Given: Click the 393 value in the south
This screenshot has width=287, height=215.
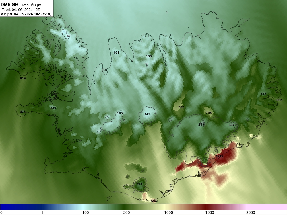Looking at the screenshot, I should tap(139, 184).
